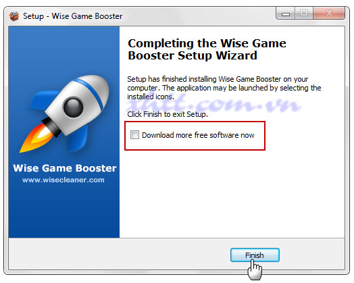Click the rocket's blue left fin

click(x=43, y=101)
